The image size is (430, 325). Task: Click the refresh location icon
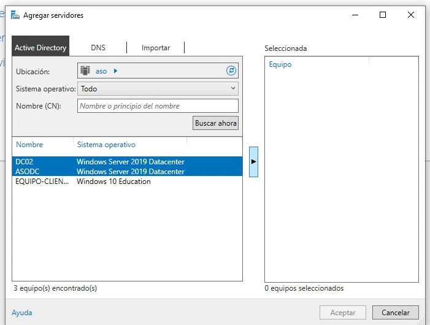231,71
